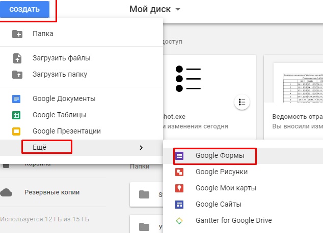The width and height of the screenshot is (323, 233).
Task: Click the purple Google Forms icon
Action: click(179, 156)
